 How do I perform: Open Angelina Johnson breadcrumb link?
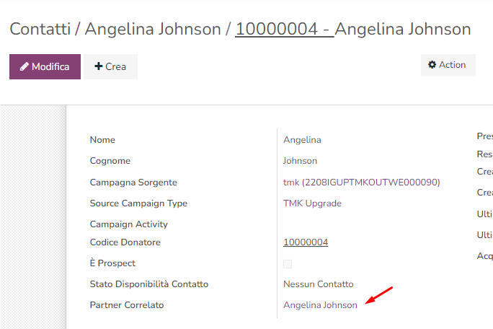[x=153, y=30]
